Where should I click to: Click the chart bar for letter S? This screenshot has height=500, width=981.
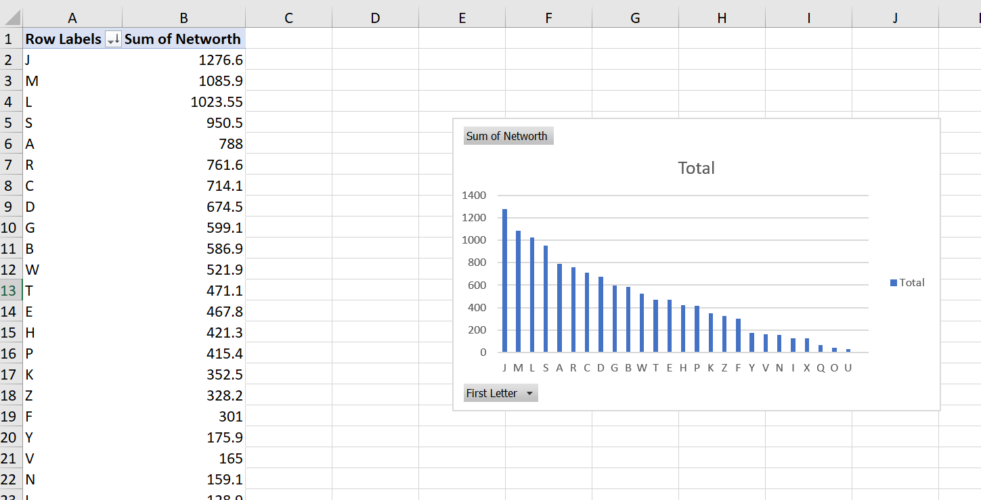click(x=546, y=298)
